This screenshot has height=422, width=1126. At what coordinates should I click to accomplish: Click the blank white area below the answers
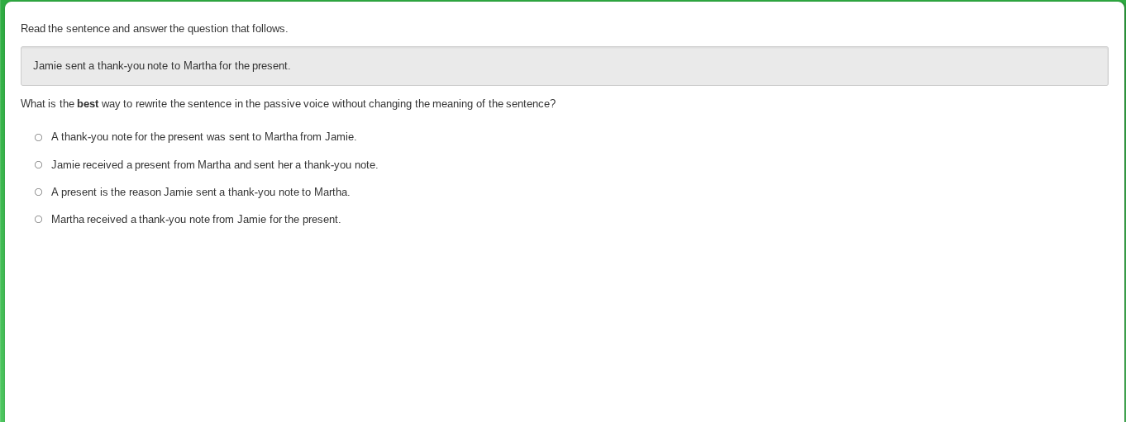(562, 330)
